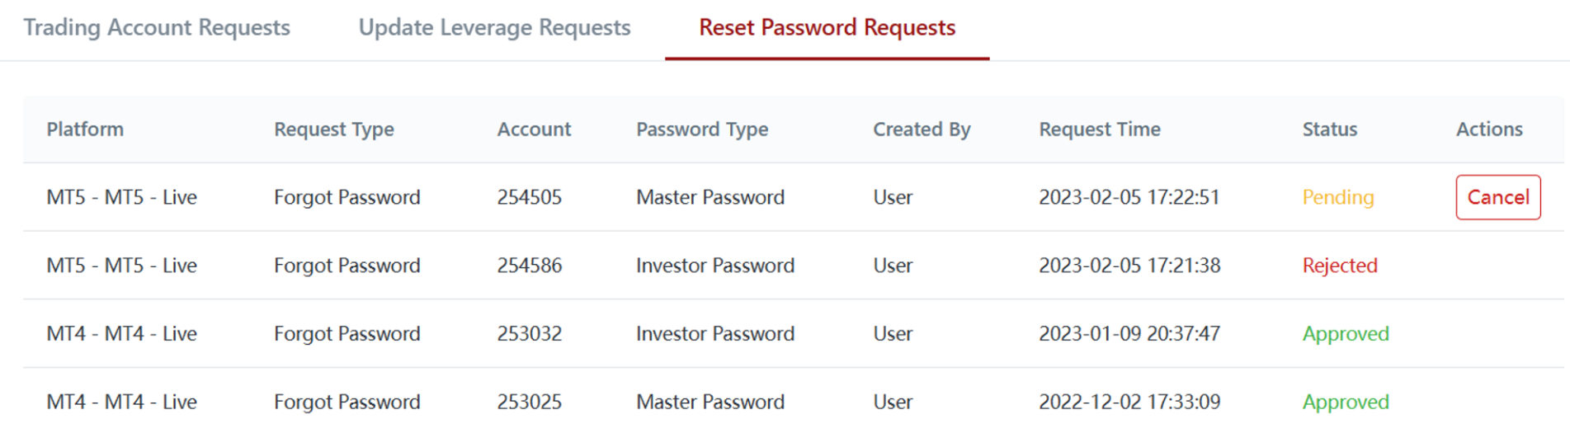Click the Platform column header
The height and width of the screenshot is (433, 1570).
[x=85, y=129]
